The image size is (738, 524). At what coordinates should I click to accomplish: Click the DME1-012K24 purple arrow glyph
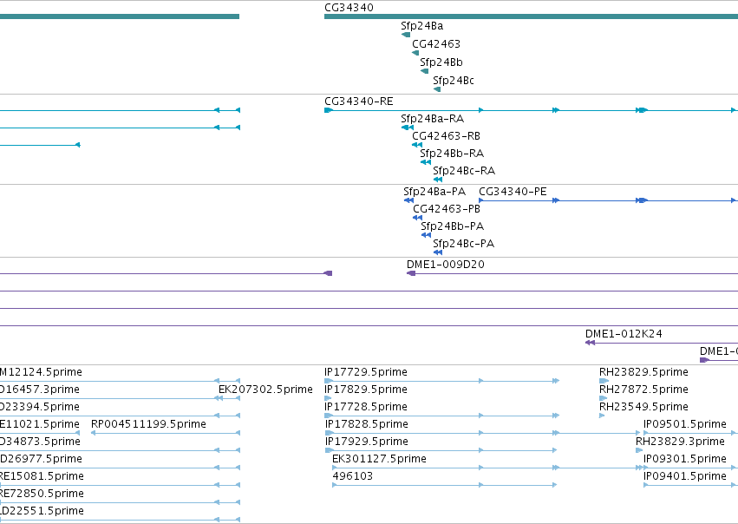(591, 343)
